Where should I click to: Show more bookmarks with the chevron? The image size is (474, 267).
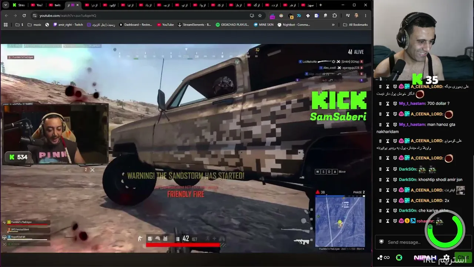333,25
